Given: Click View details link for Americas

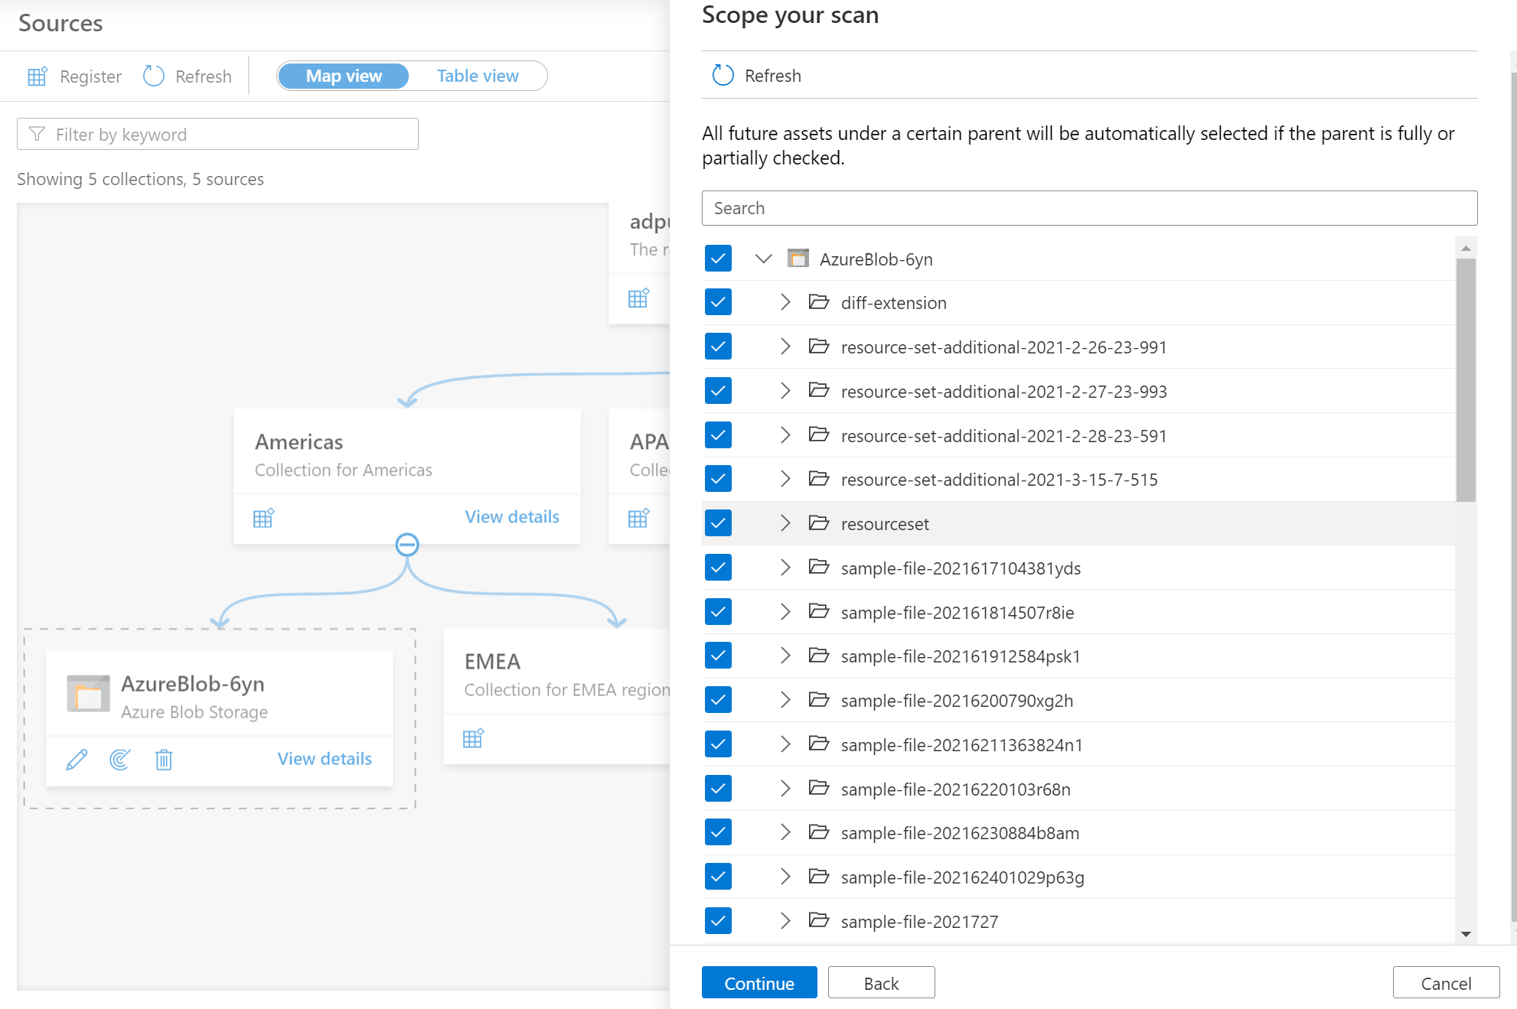Looking at the screenshot, I should [511, 517].
